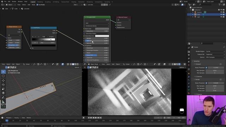Viewport: 226px width, 127px height.
Task: Open the Edit menu
Action: 9,1
